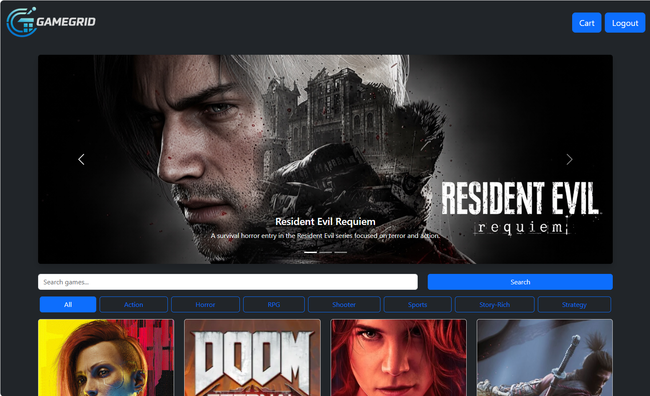Advance to next carousel slide arrow
650x396 pixels.
tap(569, 159)
